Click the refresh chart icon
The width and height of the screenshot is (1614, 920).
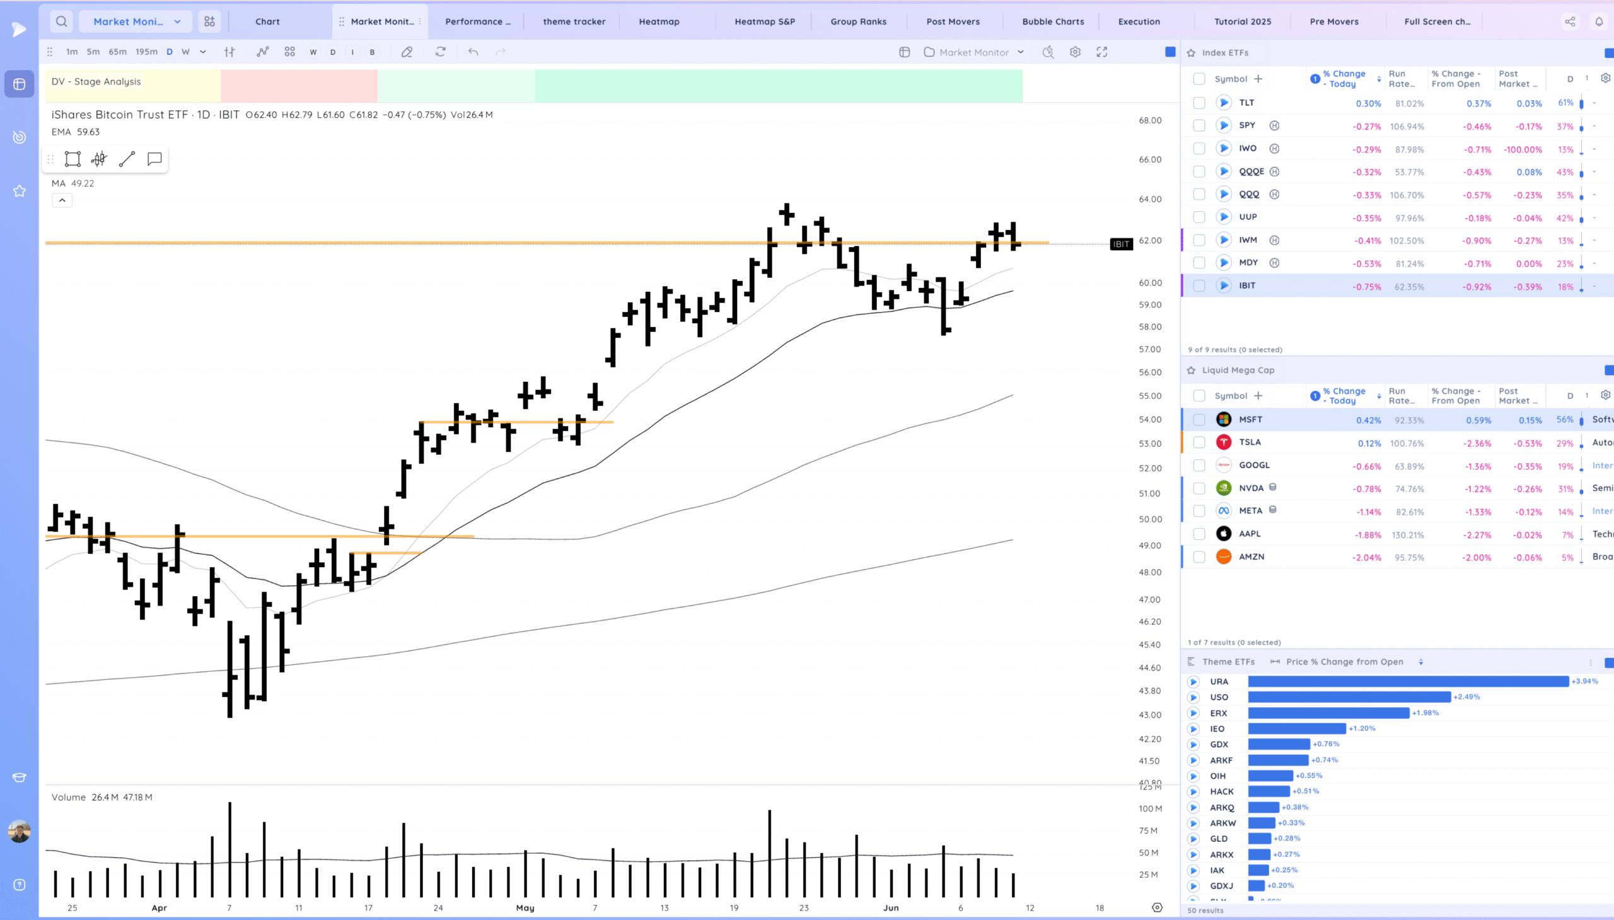point(441,52)
